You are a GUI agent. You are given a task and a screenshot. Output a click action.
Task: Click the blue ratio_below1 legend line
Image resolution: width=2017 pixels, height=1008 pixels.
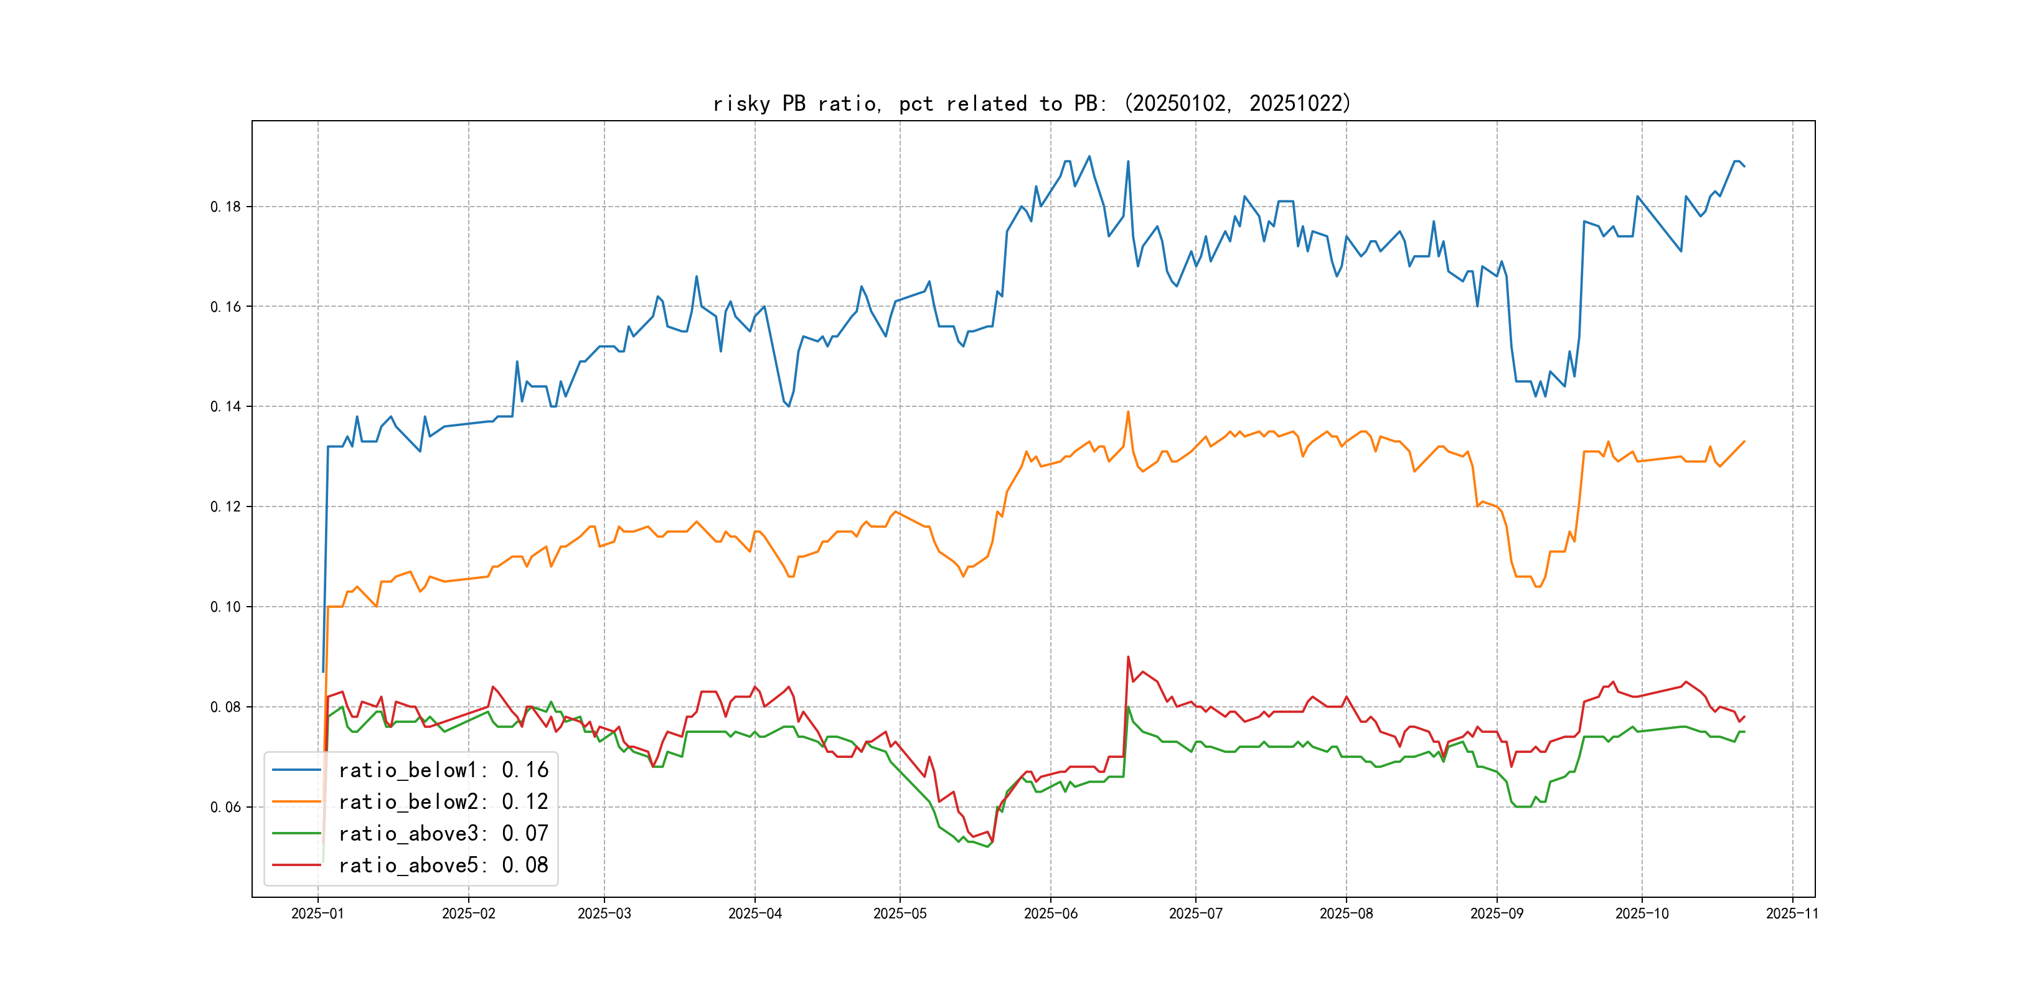(x=296, y=770)
